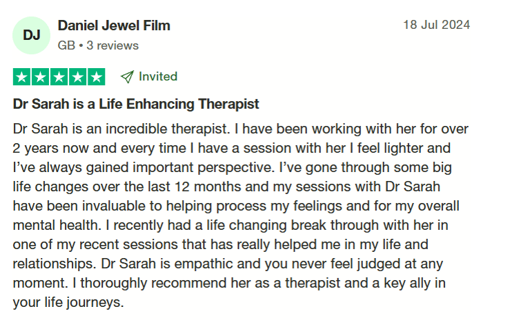Click the phrase 'mental health' in the review
This screenshot has height=320, width=530.
[x=57, y=225]
